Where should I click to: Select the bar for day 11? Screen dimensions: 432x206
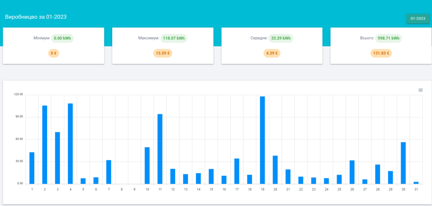[160, 149]
